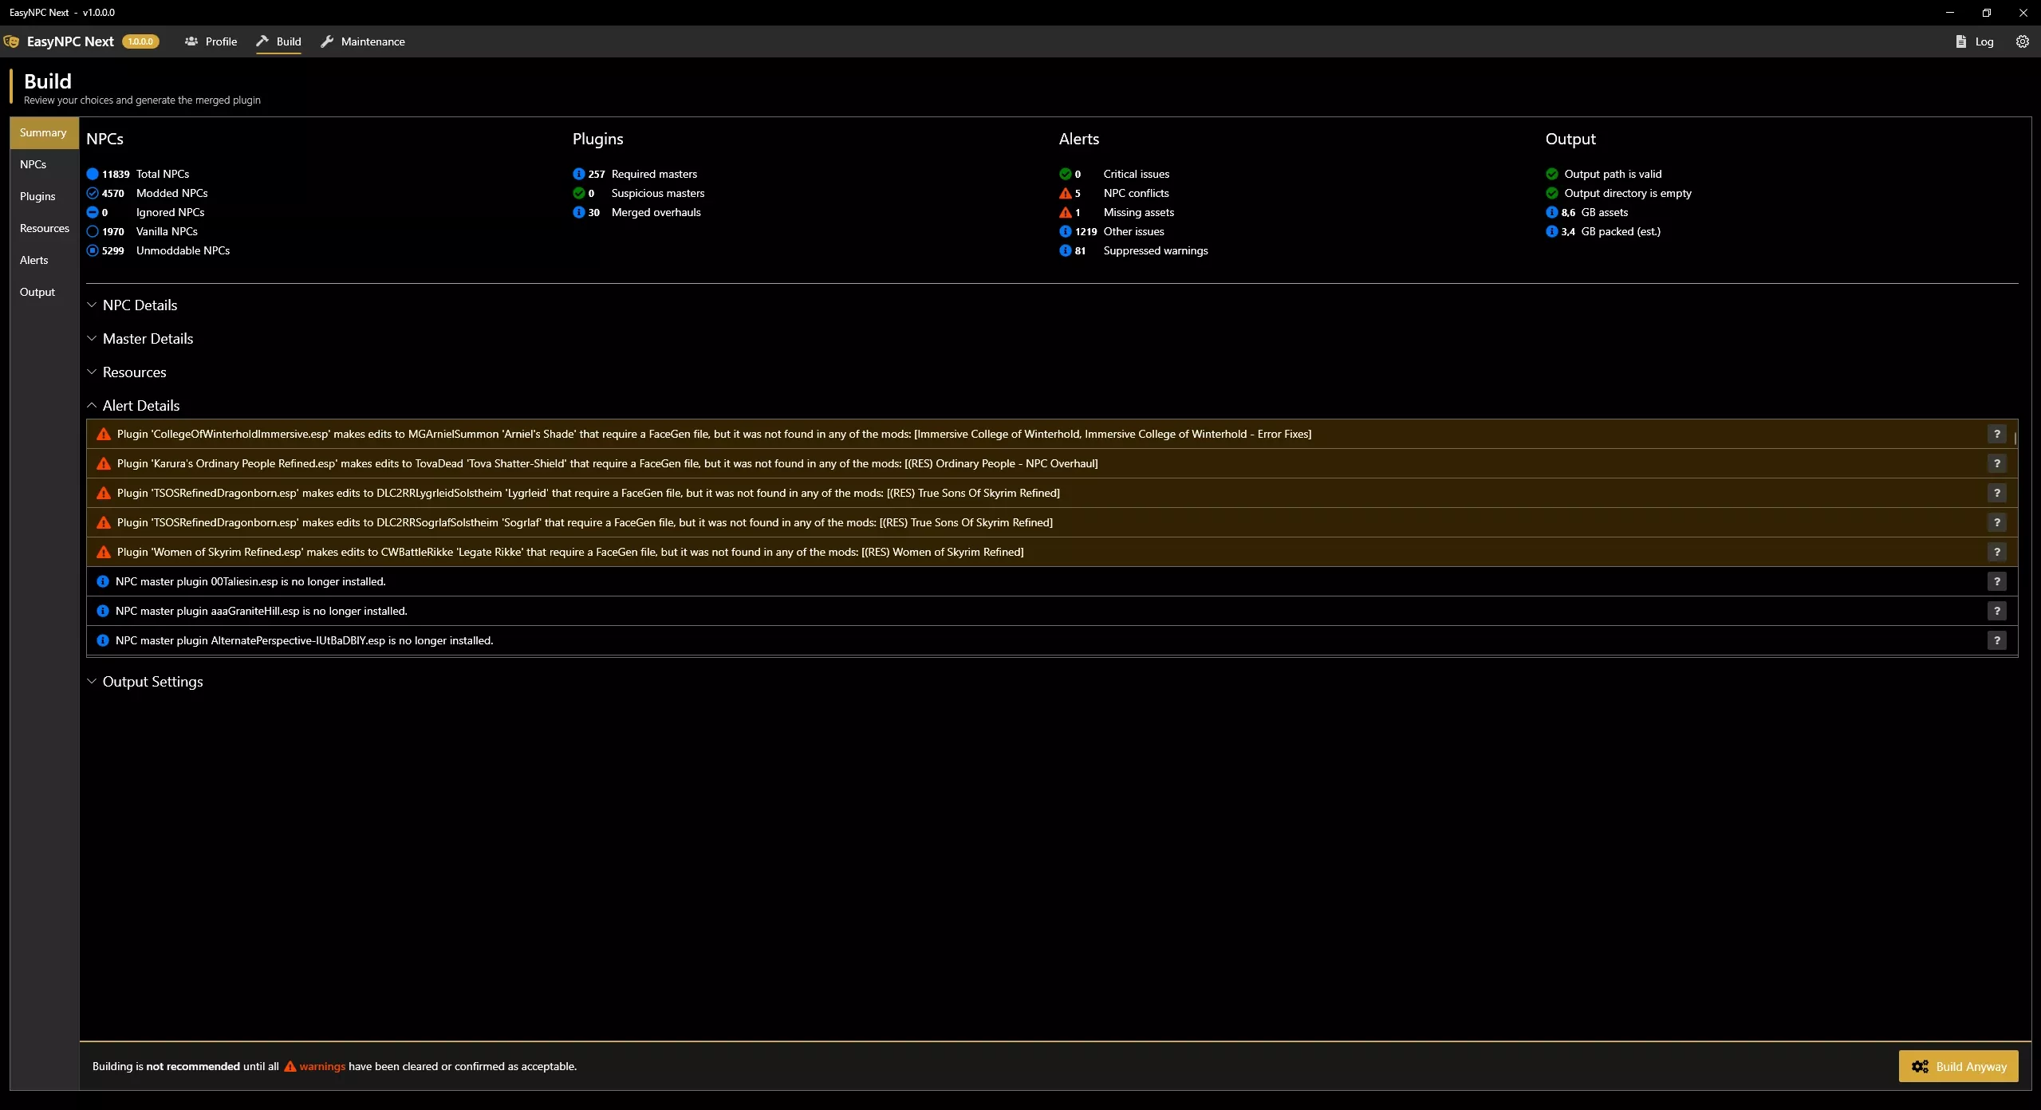Screen dimensions: 2041x1110
Task: Click the '1219 Other issues' entry
Action: pos(1111,231)
